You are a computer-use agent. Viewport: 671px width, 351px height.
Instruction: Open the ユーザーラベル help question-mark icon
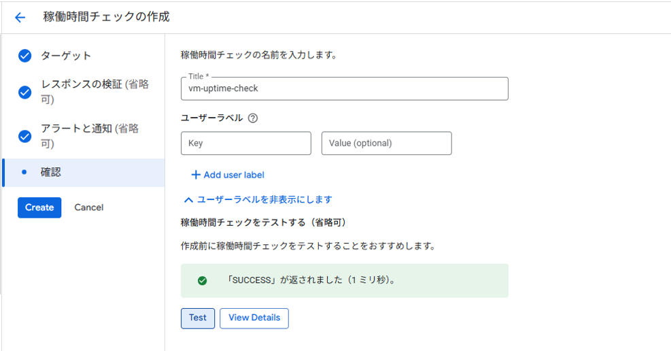coord(253,118)
